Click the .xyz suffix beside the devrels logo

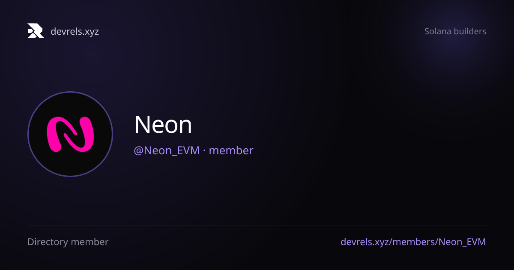pyautogui.click(x=90, y=32)
